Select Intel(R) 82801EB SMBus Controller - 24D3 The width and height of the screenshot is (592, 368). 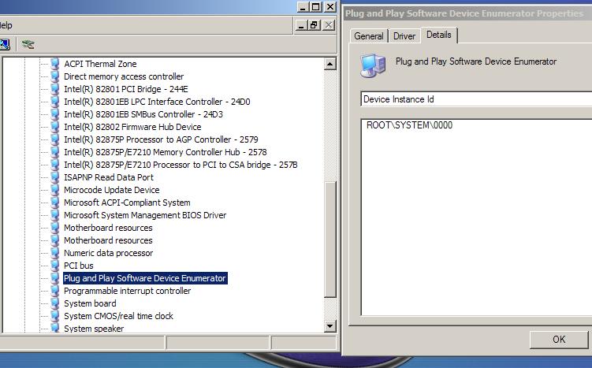pos(143,114)
